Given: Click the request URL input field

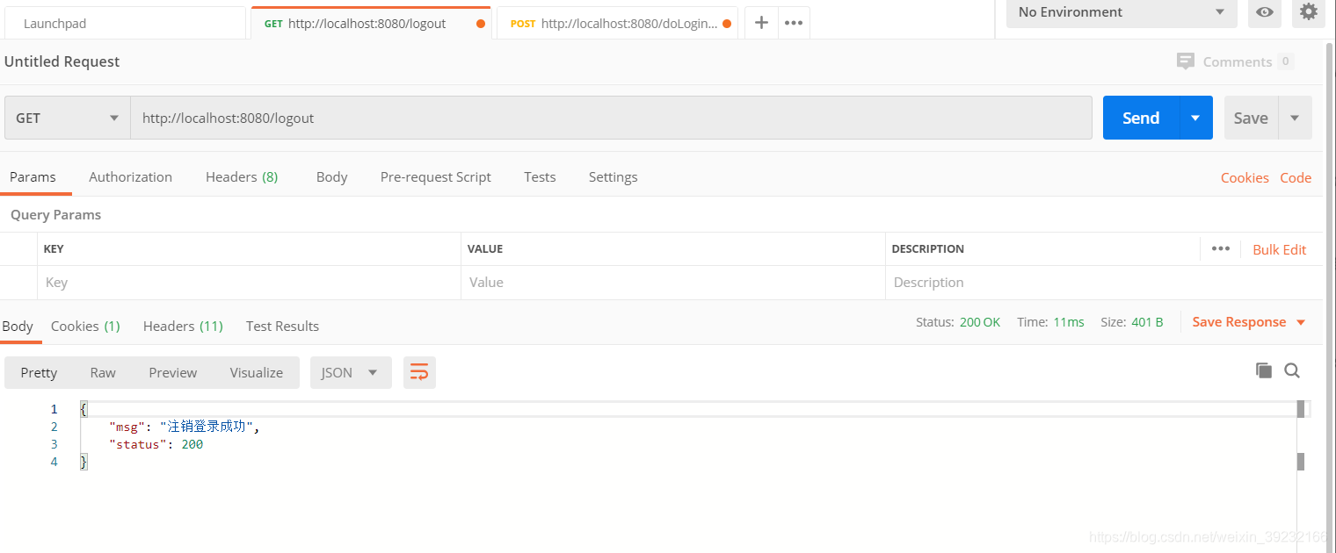Looking at the screenshot, I should coord(612,118).
